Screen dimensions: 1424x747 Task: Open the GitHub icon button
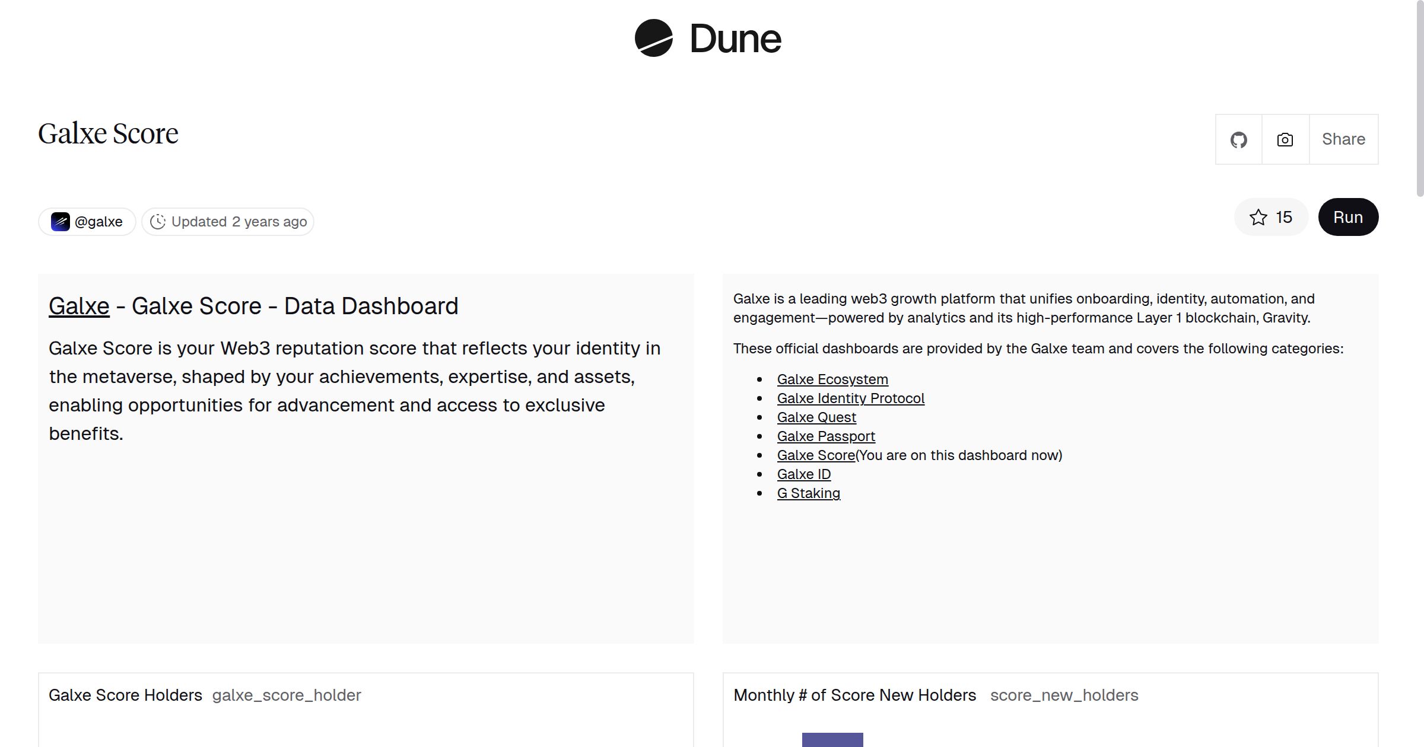pyautogui.click(x=1238, y=140)
